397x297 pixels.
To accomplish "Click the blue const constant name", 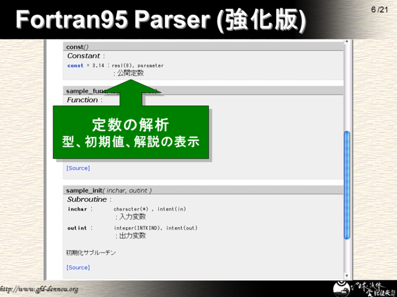I will [75, 65].
